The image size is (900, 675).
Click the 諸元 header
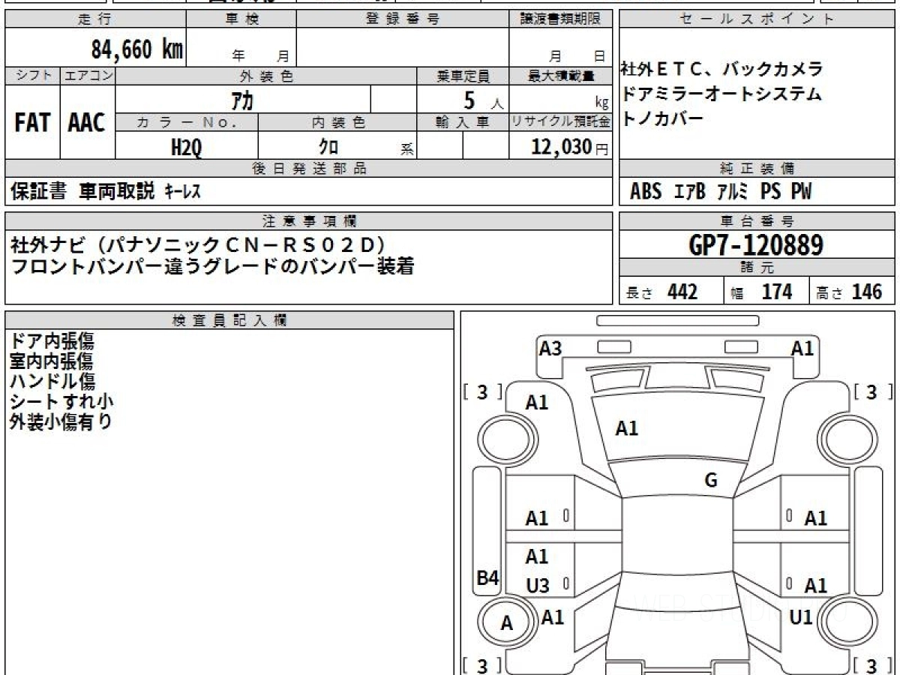pyautogui.click(x=757, y=268)
